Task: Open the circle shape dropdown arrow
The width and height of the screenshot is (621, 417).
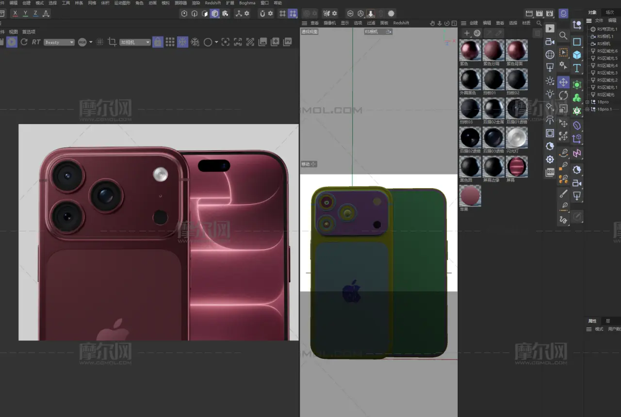Action: point(216,42)
